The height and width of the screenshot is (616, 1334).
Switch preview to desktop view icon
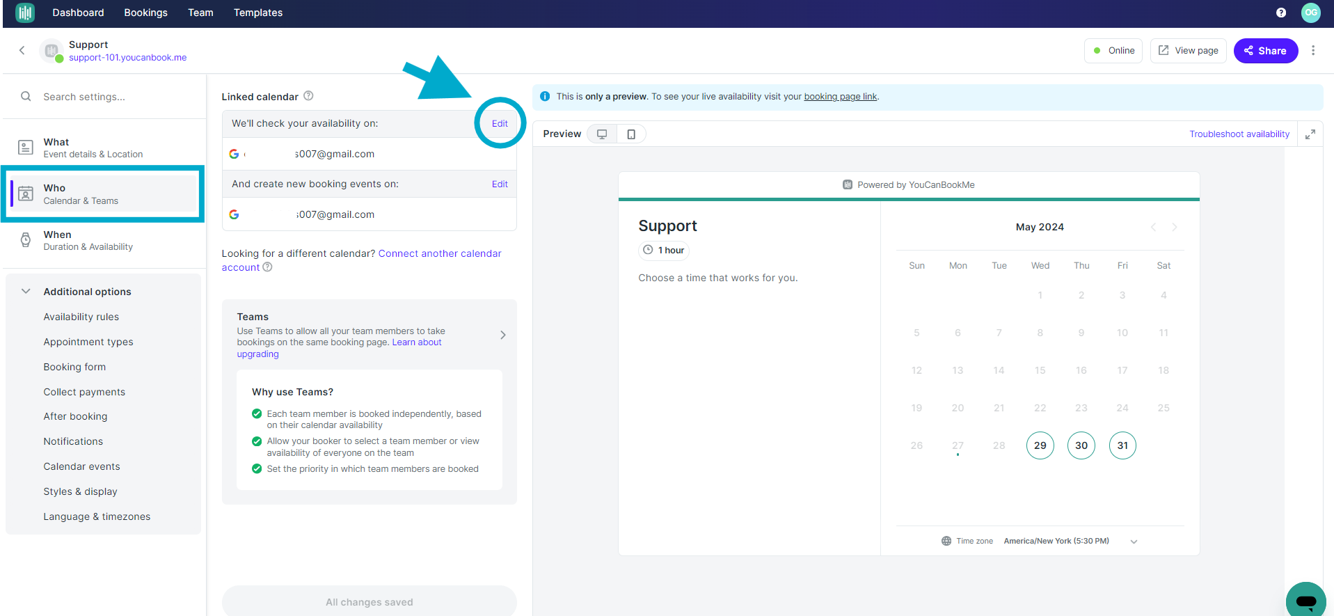coord(602,134)
